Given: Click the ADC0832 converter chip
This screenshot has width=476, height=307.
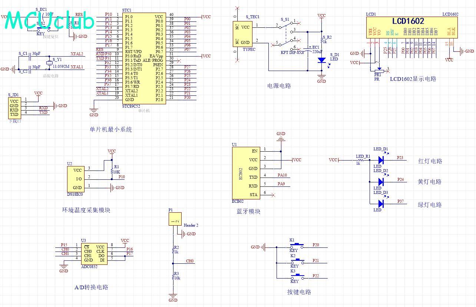Looking at the screenshot, I should pyautogui.click(x=95, y=253).
